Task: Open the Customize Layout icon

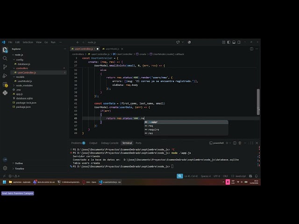Action: (x=224, y=42)
